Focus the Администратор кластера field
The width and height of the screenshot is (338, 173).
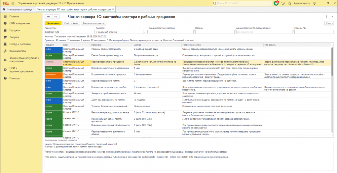[x=171, y=32]
